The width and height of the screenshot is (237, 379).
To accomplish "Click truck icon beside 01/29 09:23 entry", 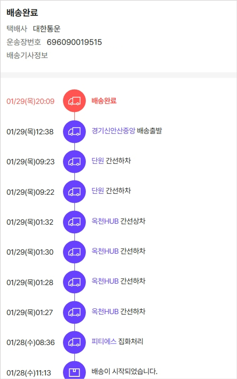I will 74,161.
